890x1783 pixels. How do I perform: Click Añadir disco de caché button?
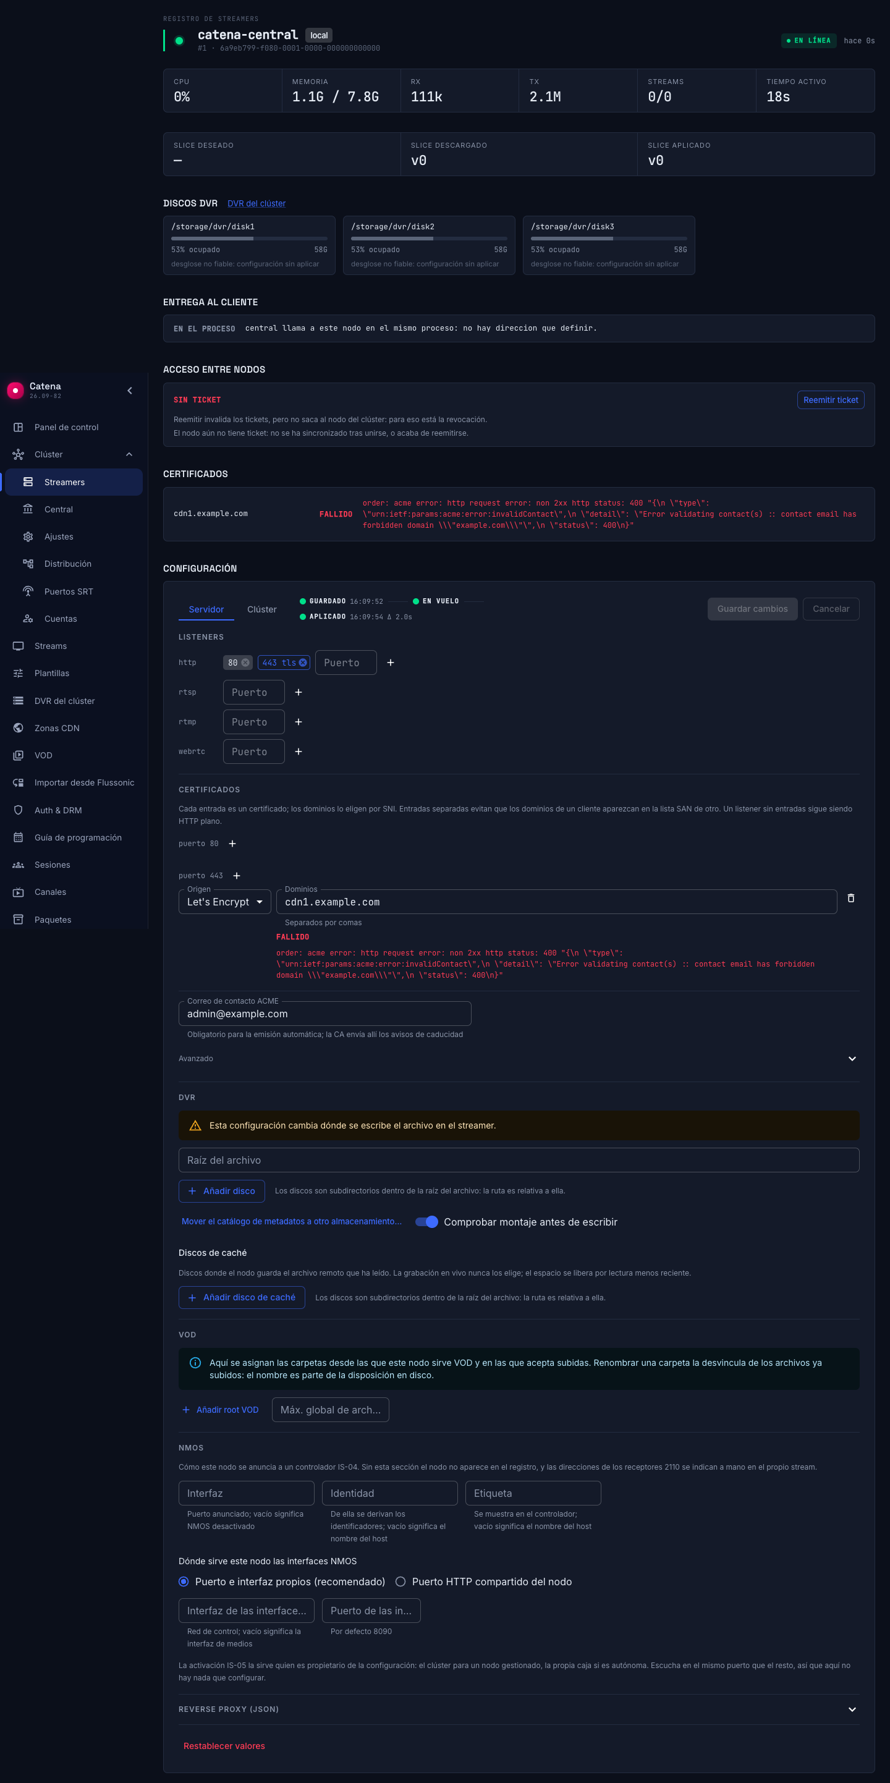pos(242,1297)
